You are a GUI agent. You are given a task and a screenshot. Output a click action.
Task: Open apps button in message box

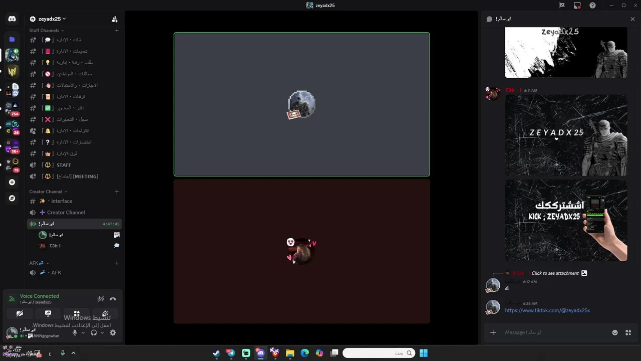(628, 332)
